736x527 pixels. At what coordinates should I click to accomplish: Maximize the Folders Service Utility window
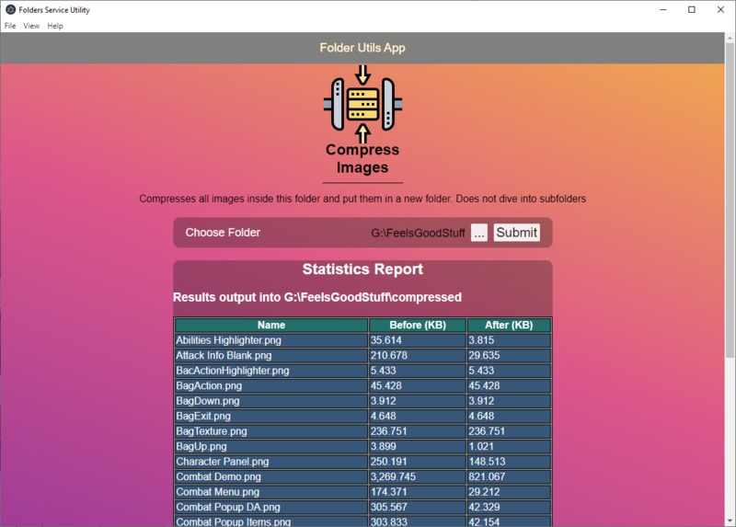(692, 9)
